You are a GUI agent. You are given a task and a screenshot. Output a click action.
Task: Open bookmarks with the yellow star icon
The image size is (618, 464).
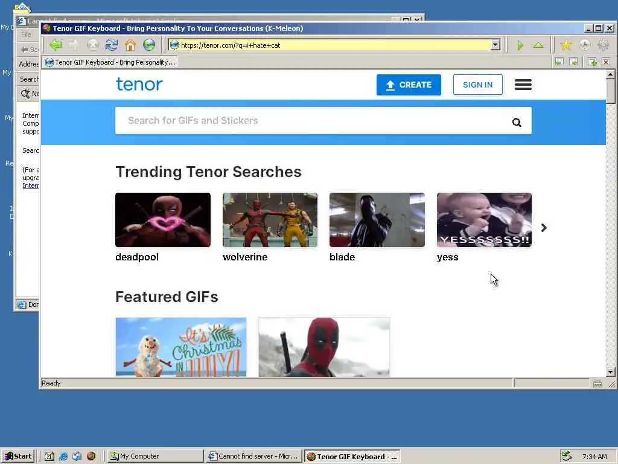pyautogui.click(x=566, y=45)
